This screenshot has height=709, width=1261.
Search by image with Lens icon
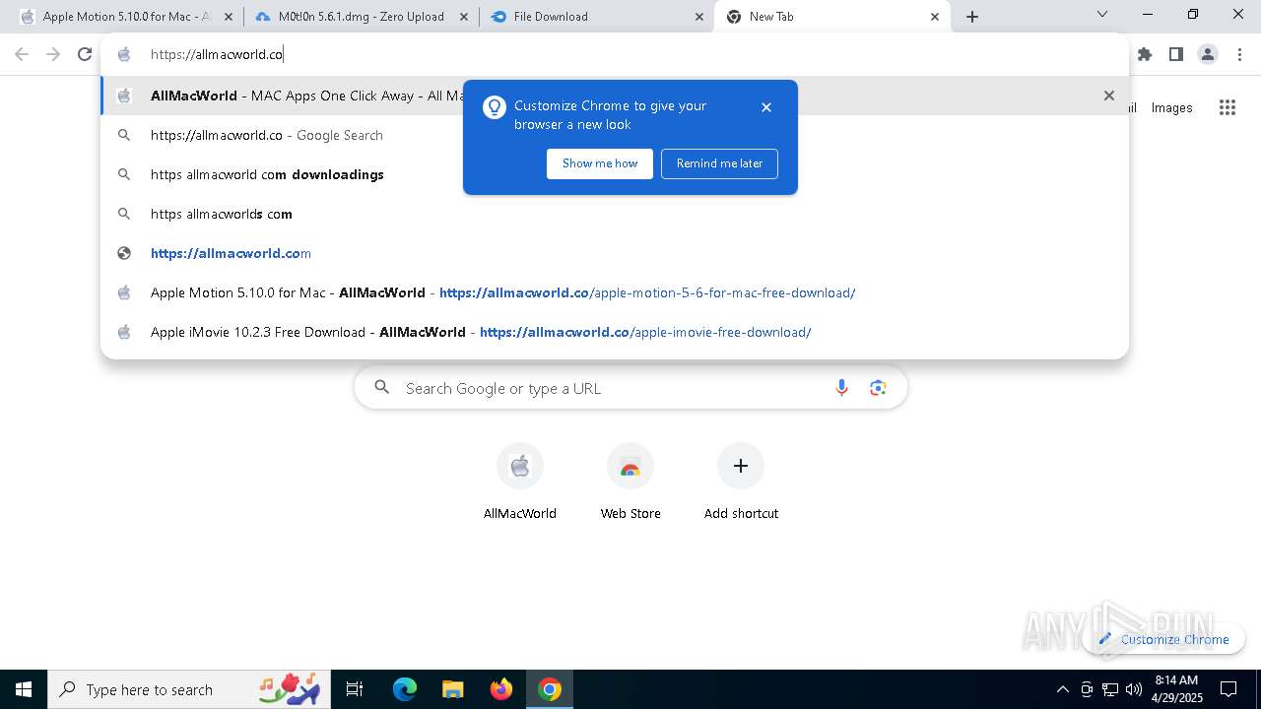[878, 388]
